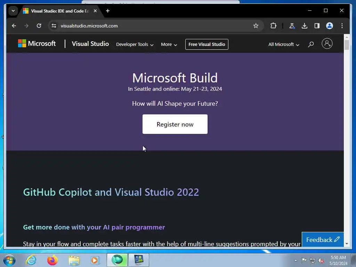Click the browser forward arrow
This screenshot has width=356, height=267.
click(26, 26)
